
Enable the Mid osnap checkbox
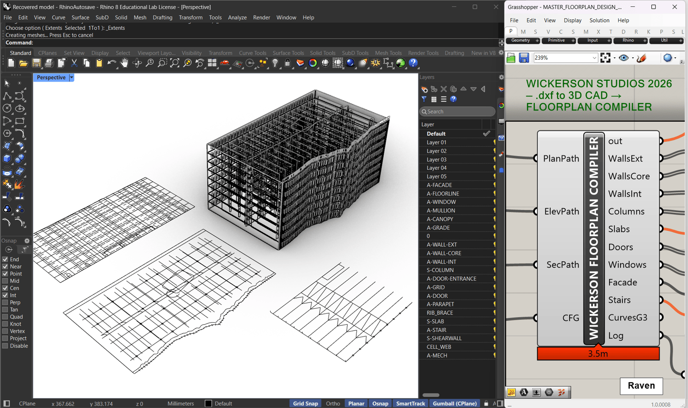pos(5,281)
